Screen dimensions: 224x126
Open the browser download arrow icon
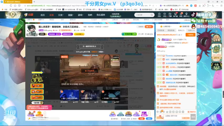tap(200, 6)
